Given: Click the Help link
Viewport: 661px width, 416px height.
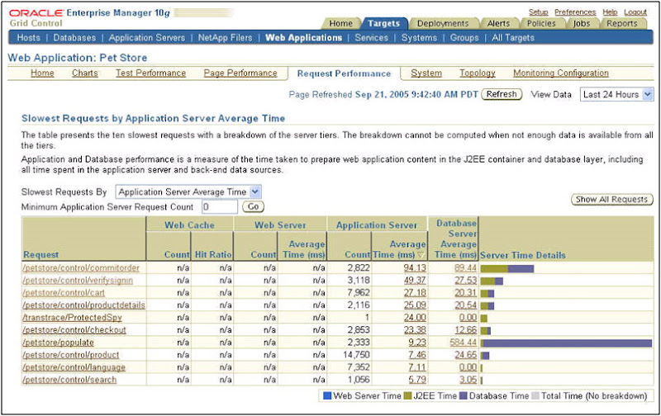Looking at the screenshot, I should [x=610, y=12].
